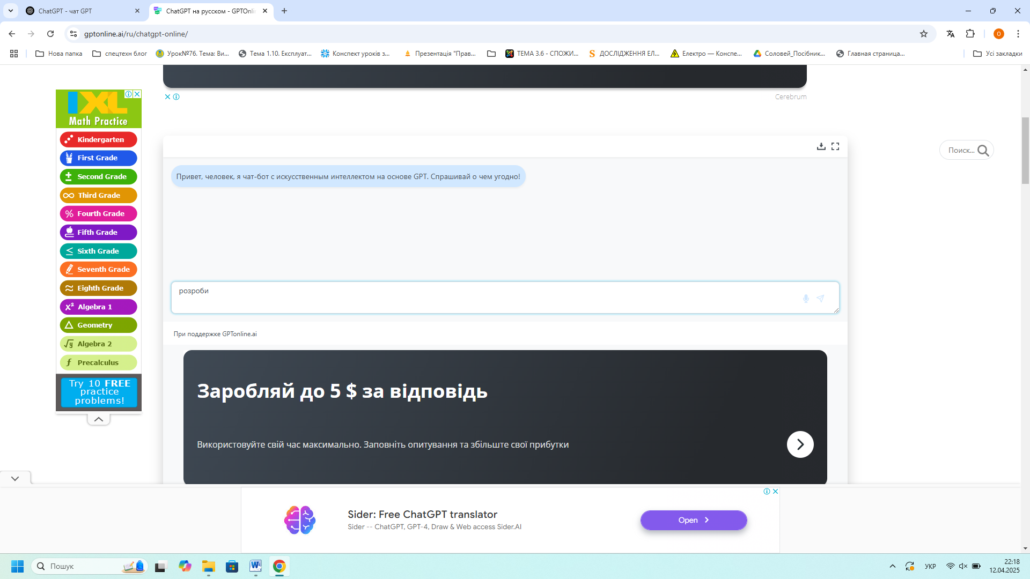Open Microsoft Word from taskbar
Viewport: 1030px width, 579px height.
(255, 566)
